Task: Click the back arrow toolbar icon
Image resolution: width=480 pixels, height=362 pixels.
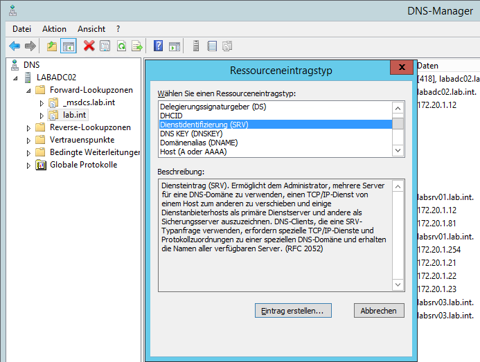Action: click(x=15, y=46)
